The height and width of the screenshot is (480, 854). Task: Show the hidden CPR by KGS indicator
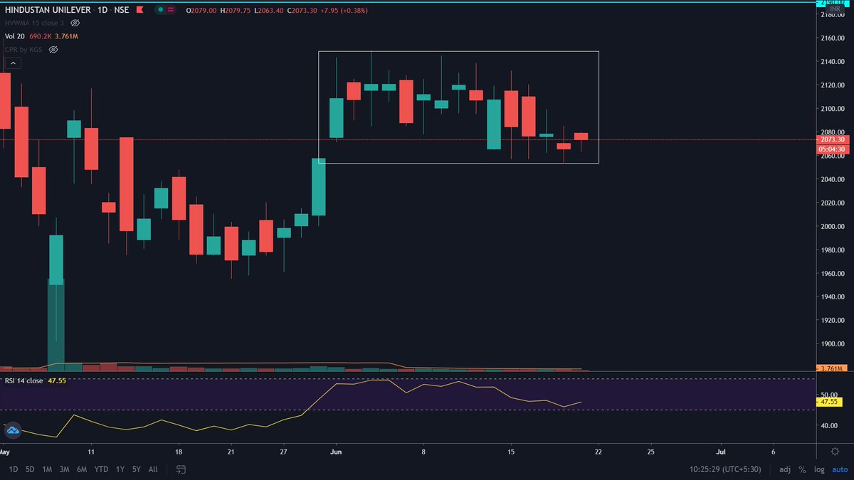(x=53, y=50)
